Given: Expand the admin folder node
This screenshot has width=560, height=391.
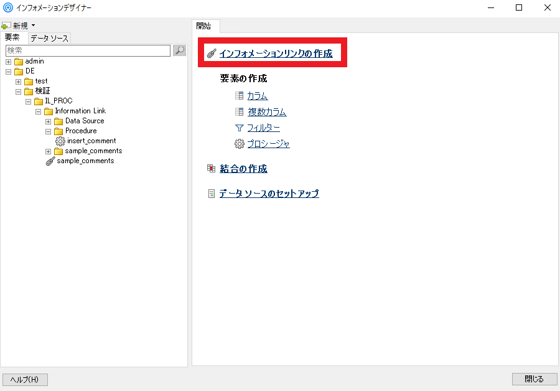Looking at the screenshot, I should pos(9,62).
